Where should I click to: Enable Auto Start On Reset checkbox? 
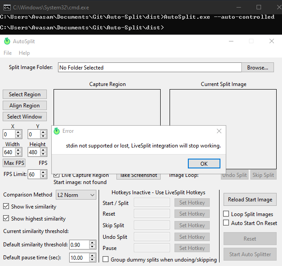point(226,223)
